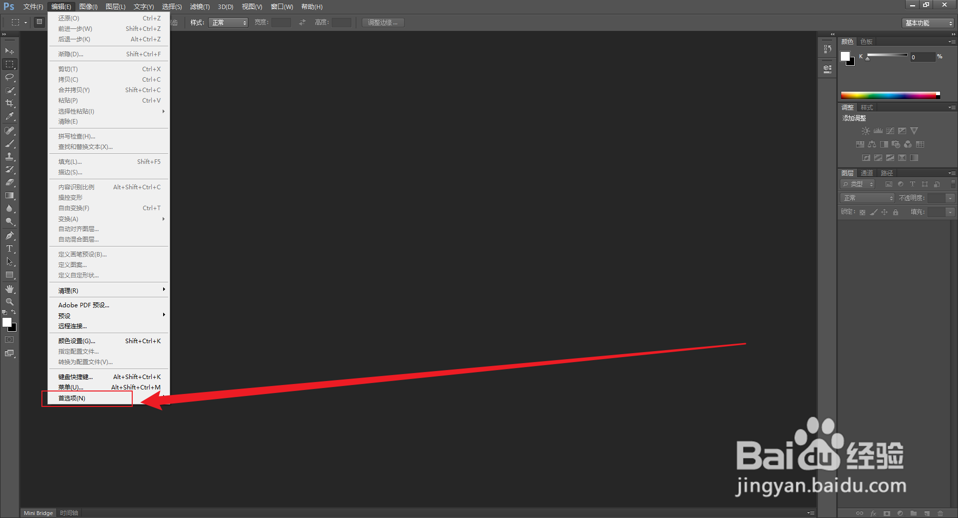The height and width of the screenshot is (518, 958).
Task: Select the History Brush tool
Action: (x=9, y=169)
